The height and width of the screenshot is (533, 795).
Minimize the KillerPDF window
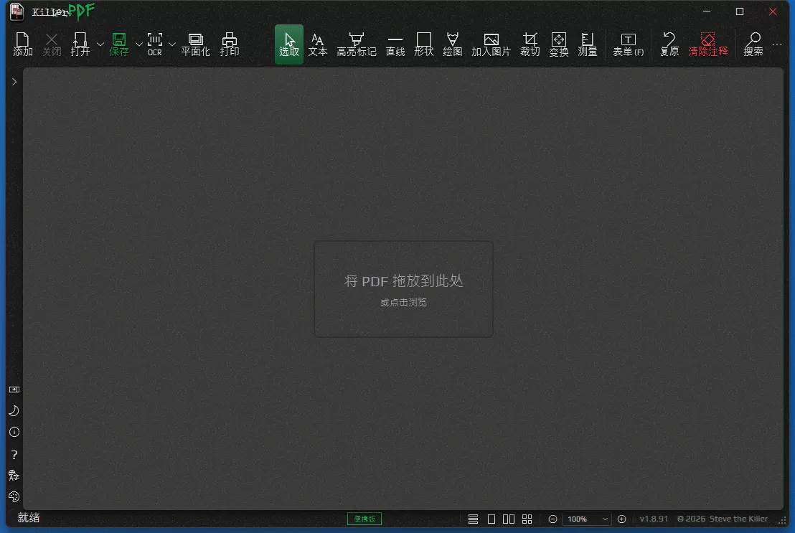(x=707, y=11)
